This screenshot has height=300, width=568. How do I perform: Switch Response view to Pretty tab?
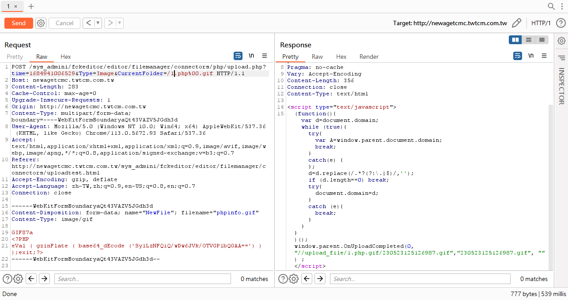(x=290, y=57)
